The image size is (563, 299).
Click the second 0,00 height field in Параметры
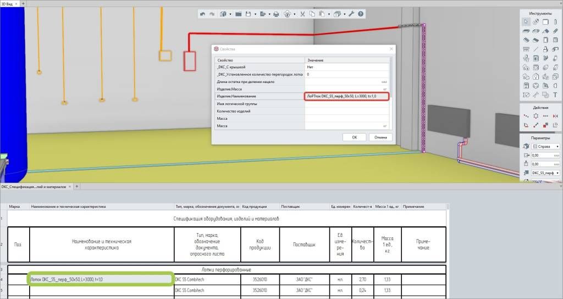point(545,164)
